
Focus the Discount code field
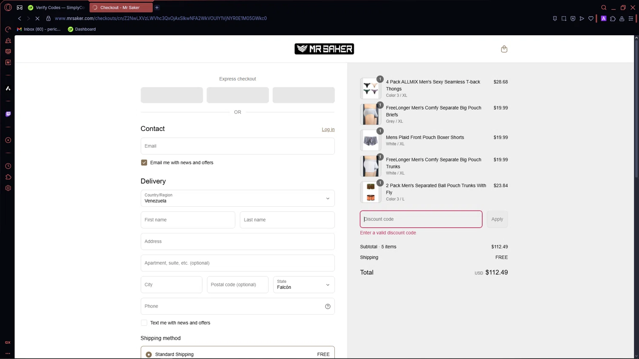point(421,219)
